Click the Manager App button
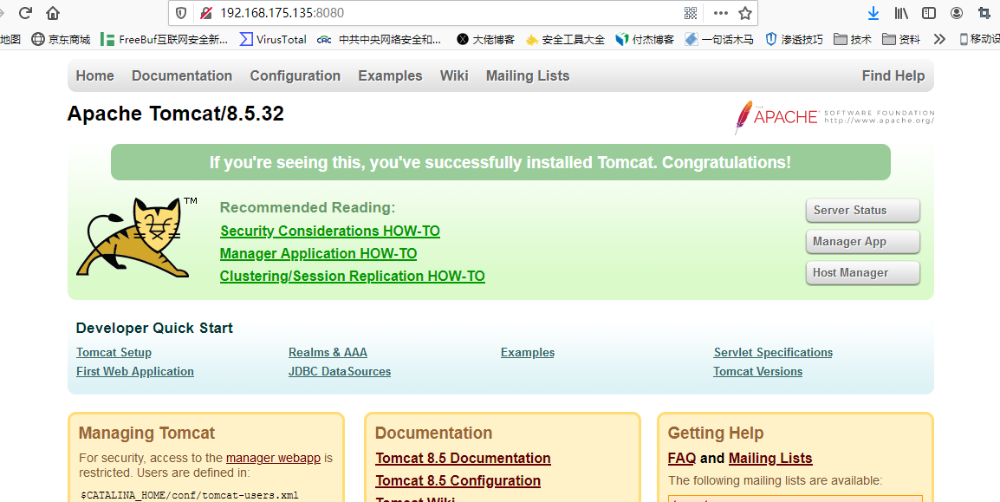The width and height of the screenshot is (1000, 502). [x=863, y=242]
